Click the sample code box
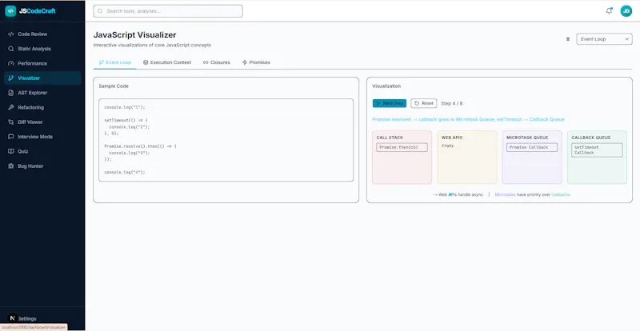Image resolution: width=640 pixels, height=331 pixels. tap(226, 140)
